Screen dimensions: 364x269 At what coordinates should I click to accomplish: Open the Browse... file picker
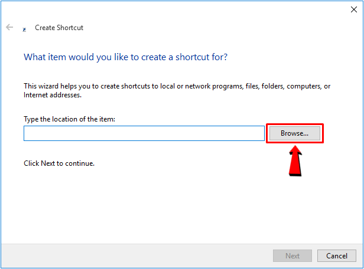point(294,133)
